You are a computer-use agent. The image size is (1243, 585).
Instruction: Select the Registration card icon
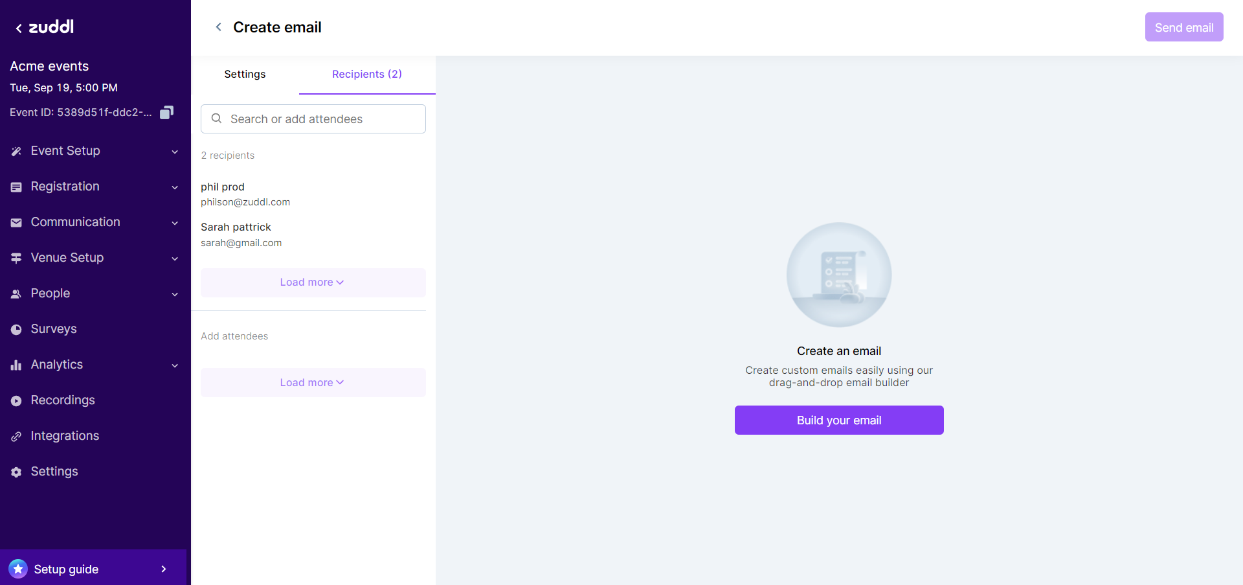16,187
